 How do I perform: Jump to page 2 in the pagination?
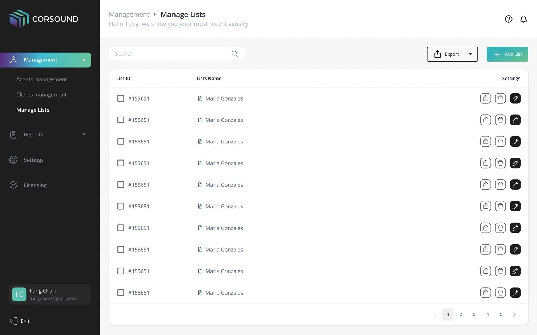click(x=461, y=314)
